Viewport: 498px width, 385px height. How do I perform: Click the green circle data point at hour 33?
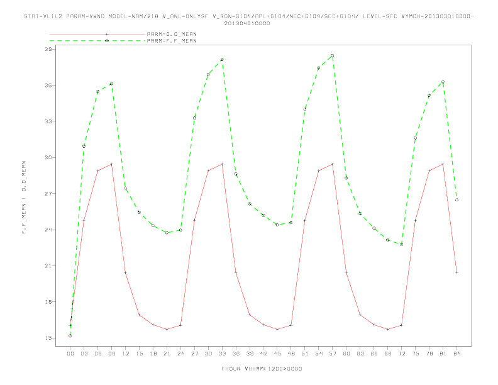(x=222, y=59)
